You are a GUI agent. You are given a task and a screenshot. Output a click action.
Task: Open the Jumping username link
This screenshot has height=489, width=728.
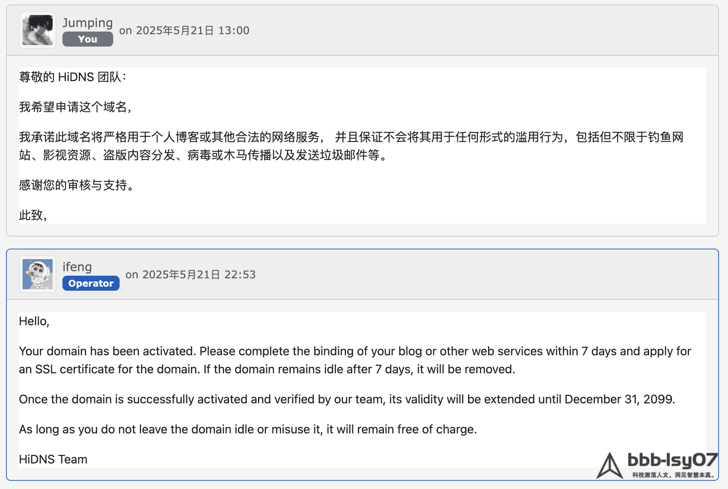click(88, 23)
